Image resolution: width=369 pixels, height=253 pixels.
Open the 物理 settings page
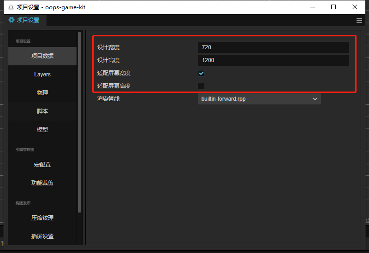(42, 93)
